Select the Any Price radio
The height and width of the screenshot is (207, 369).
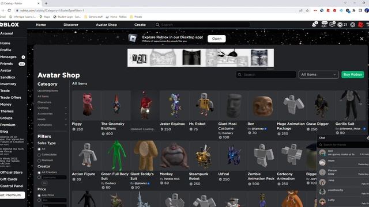(39, 195)
